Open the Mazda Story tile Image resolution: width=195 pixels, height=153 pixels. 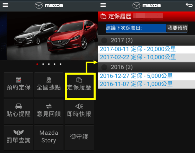click(x=49, y=138)
